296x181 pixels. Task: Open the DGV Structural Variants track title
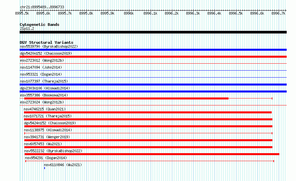[x=47, y=42]
